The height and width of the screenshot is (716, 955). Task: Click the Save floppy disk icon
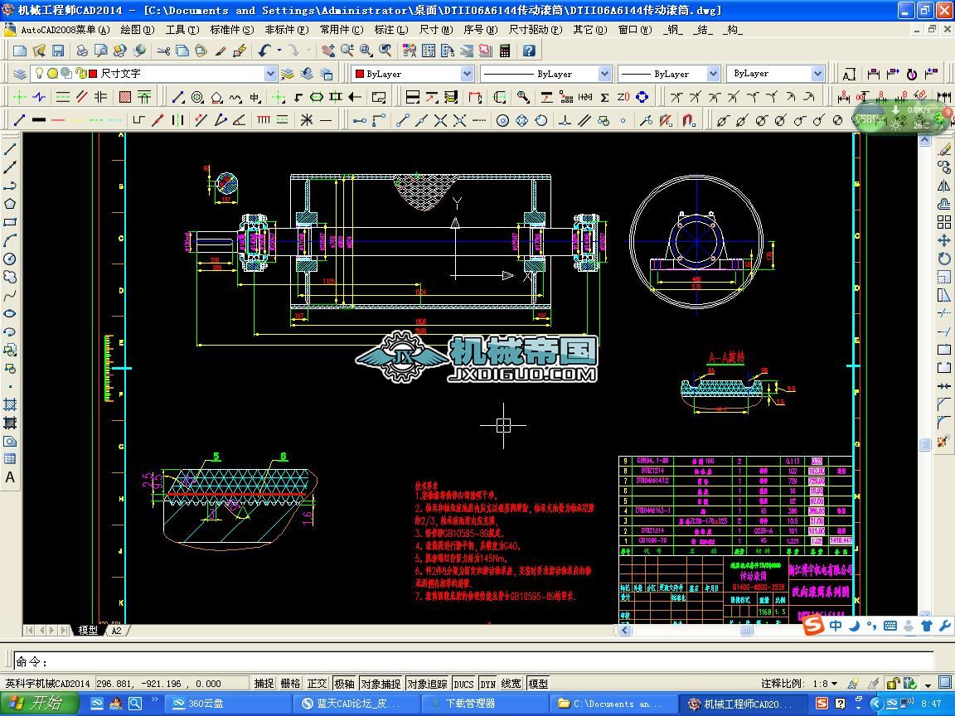(57, 51)
